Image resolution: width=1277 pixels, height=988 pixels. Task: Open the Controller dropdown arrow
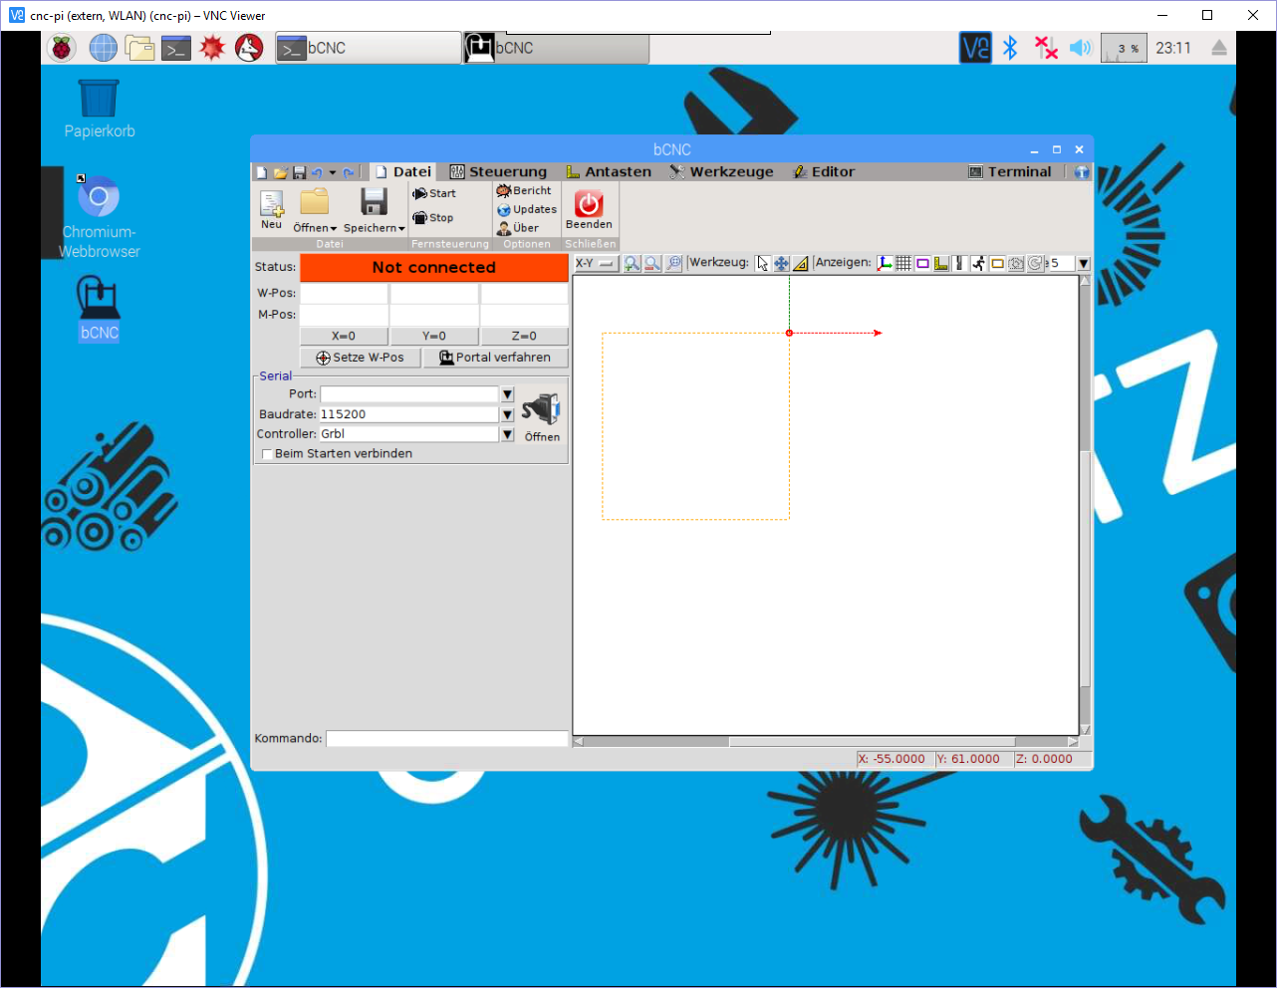coord(507,434)
